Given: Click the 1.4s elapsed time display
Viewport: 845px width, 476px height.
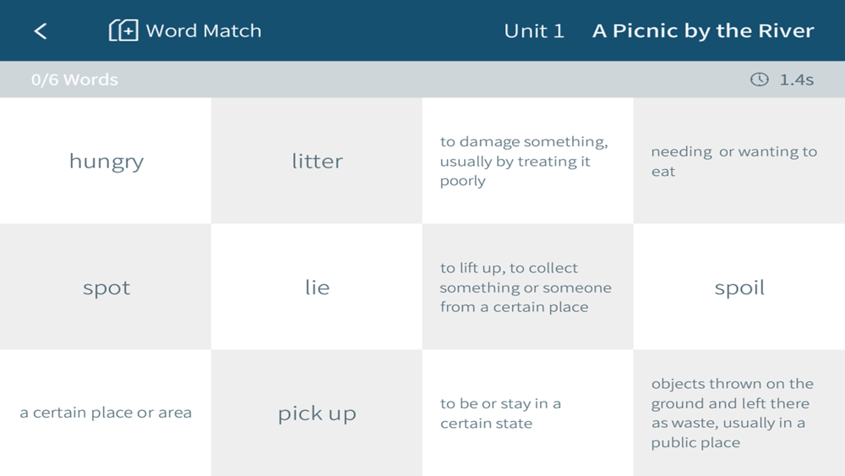Looking at the screenshot, I should click(x=797, y=79).
